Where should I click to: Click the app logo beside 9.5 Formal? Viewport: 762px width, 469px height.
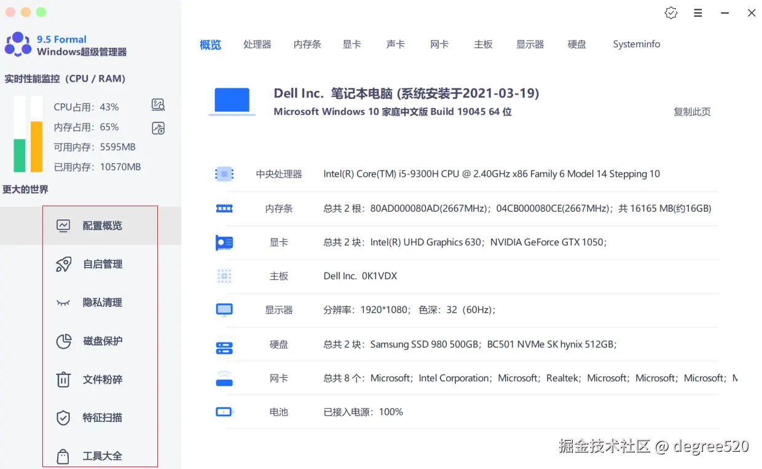point(18,44)
